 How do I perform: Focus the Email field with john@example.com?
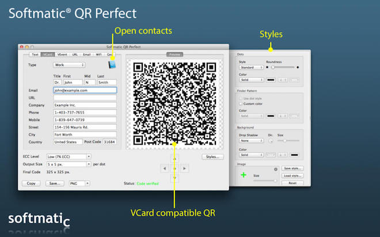click(85, 90)
